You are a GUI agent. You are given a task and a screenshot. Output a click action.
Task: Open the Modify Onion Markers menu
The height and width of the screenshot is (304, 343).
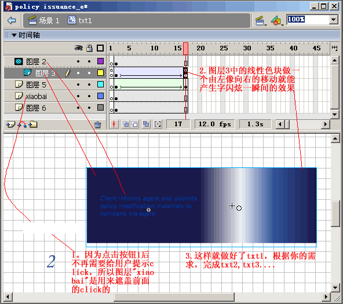[158, 124]
